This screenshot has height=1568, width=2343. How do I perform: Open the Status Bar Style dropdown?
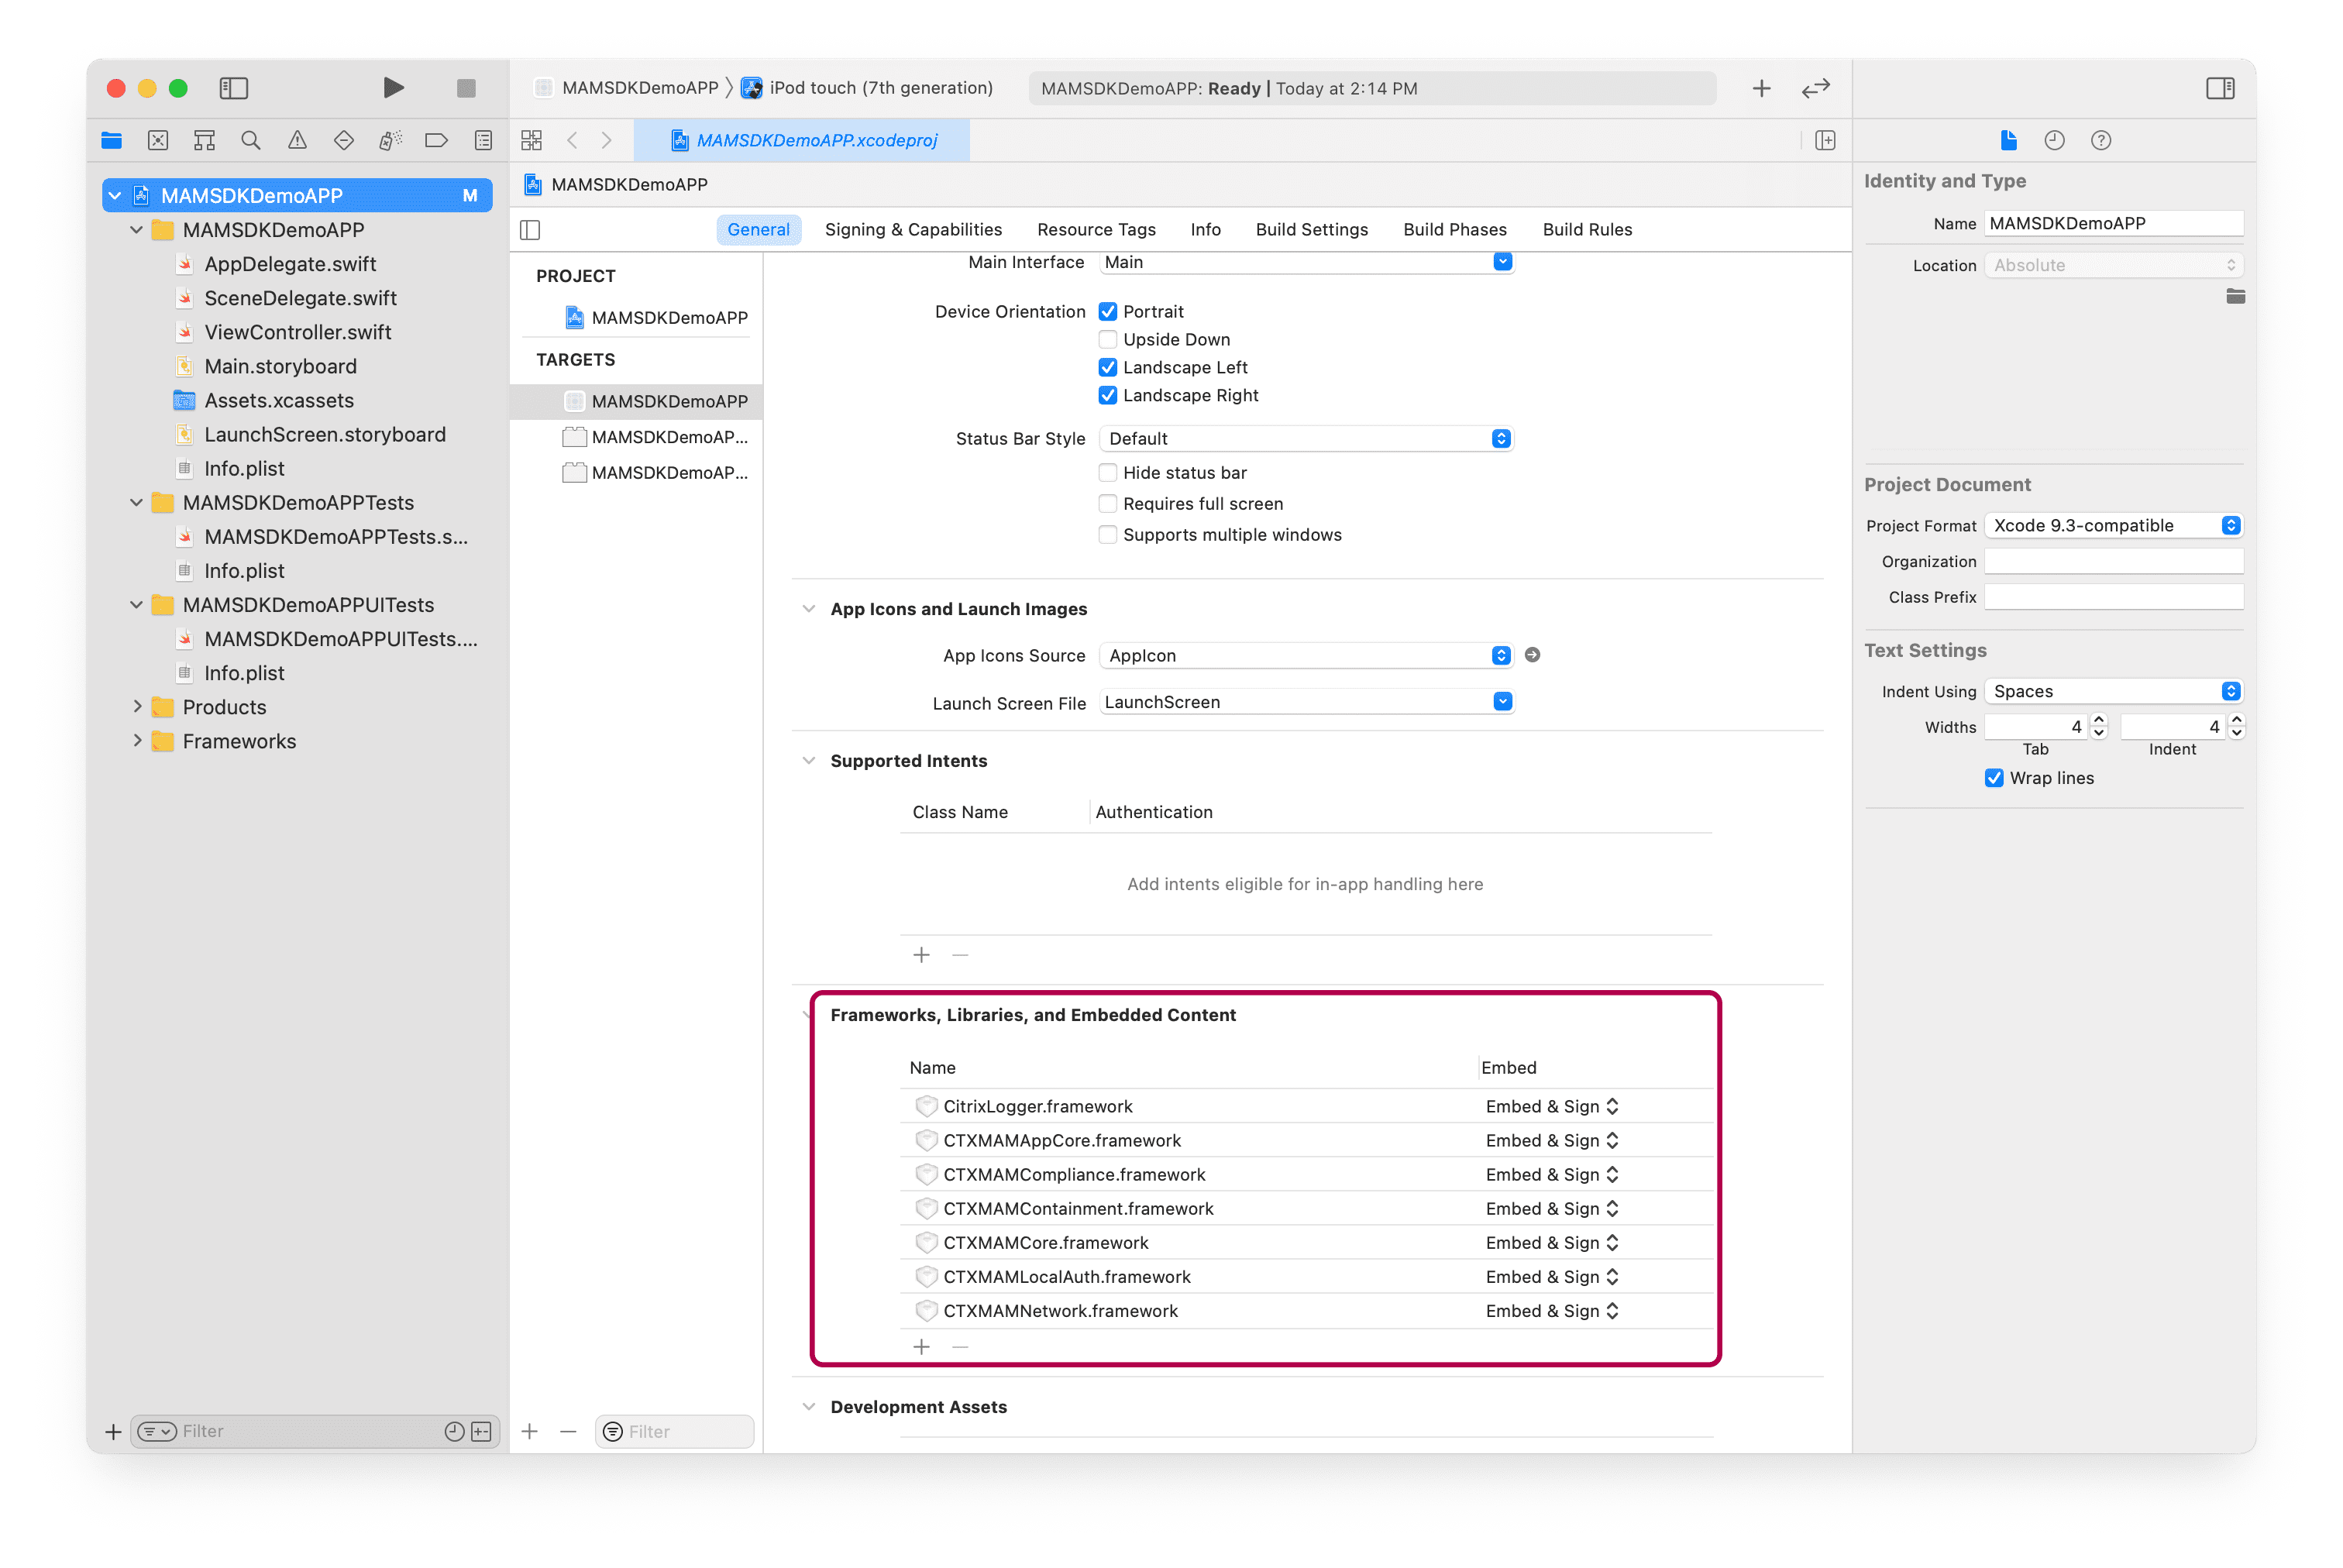(1305, 439)
